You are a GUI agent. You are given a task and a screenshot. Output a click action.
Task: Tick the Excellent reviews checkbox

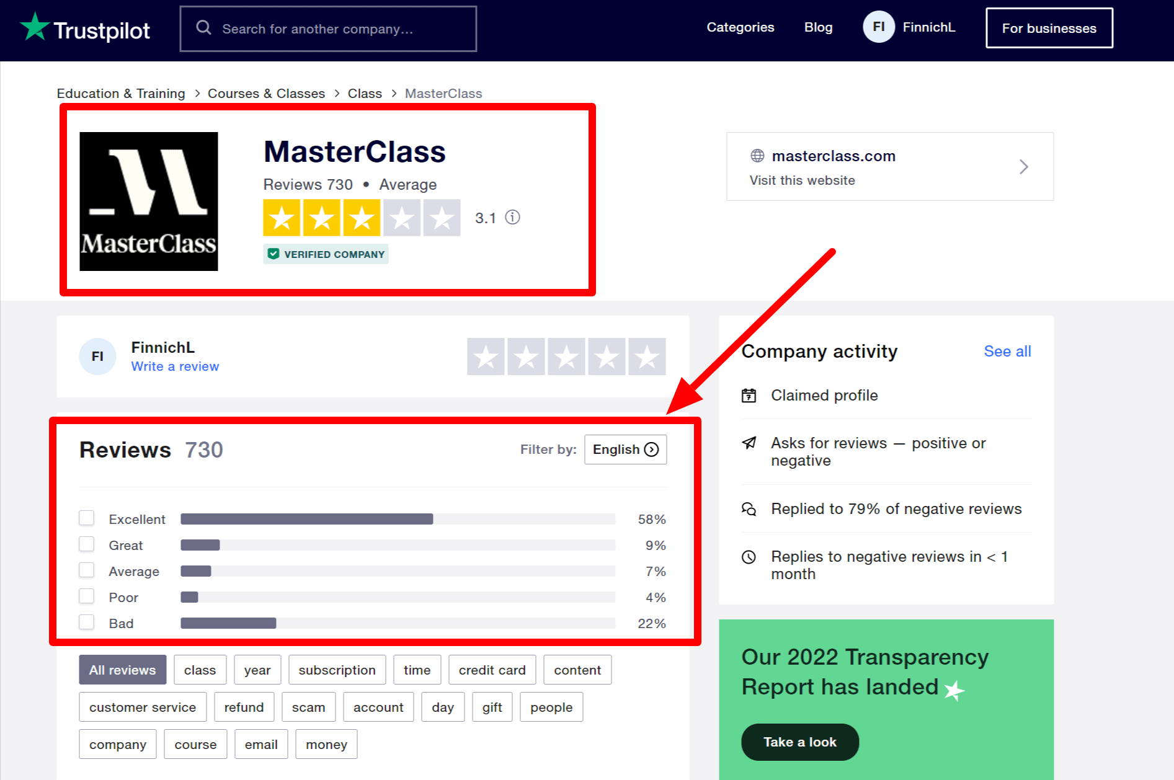(x=87, y=518)
